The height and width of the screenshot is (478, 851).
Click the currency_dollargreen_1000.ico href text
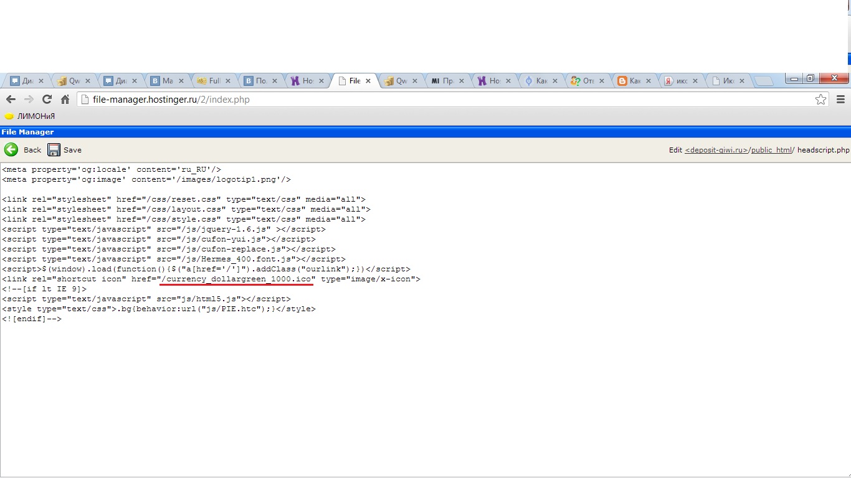[x=236, y=279]
